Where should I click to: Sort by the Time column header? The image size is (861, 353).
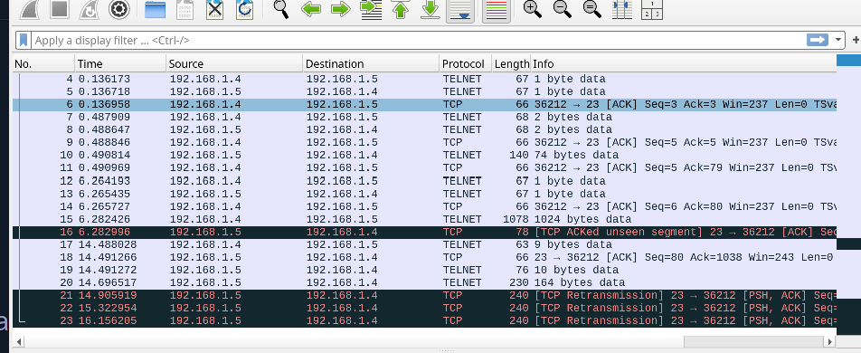(x=121, y=63)
